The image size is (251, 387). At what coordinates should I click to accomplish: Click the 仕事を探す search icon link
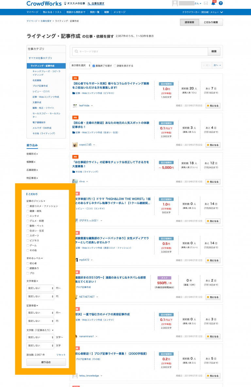click(x=96, y=3)
